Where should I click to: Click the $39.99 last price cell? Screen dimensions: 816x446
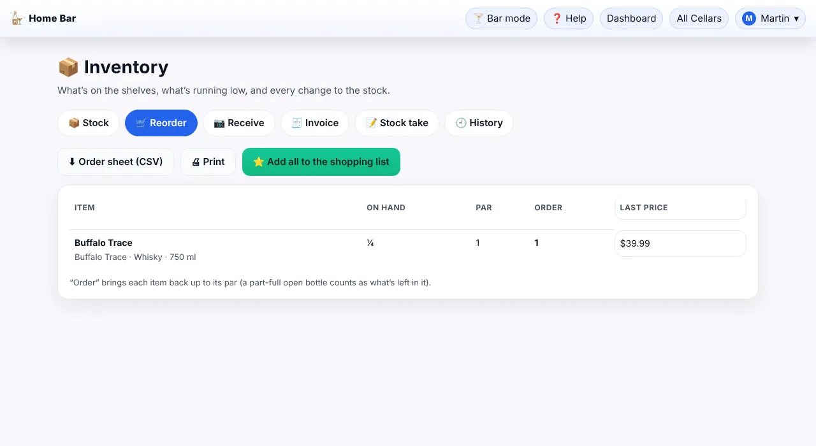click(x=680, y=243)
